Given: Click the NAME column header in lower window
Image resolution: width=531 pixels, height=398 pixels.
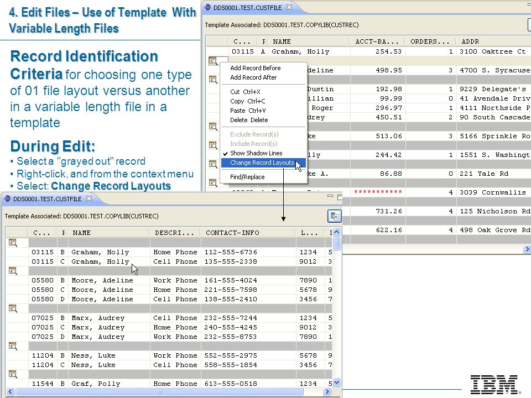Looking at the screenshot, I should (108, 233).
